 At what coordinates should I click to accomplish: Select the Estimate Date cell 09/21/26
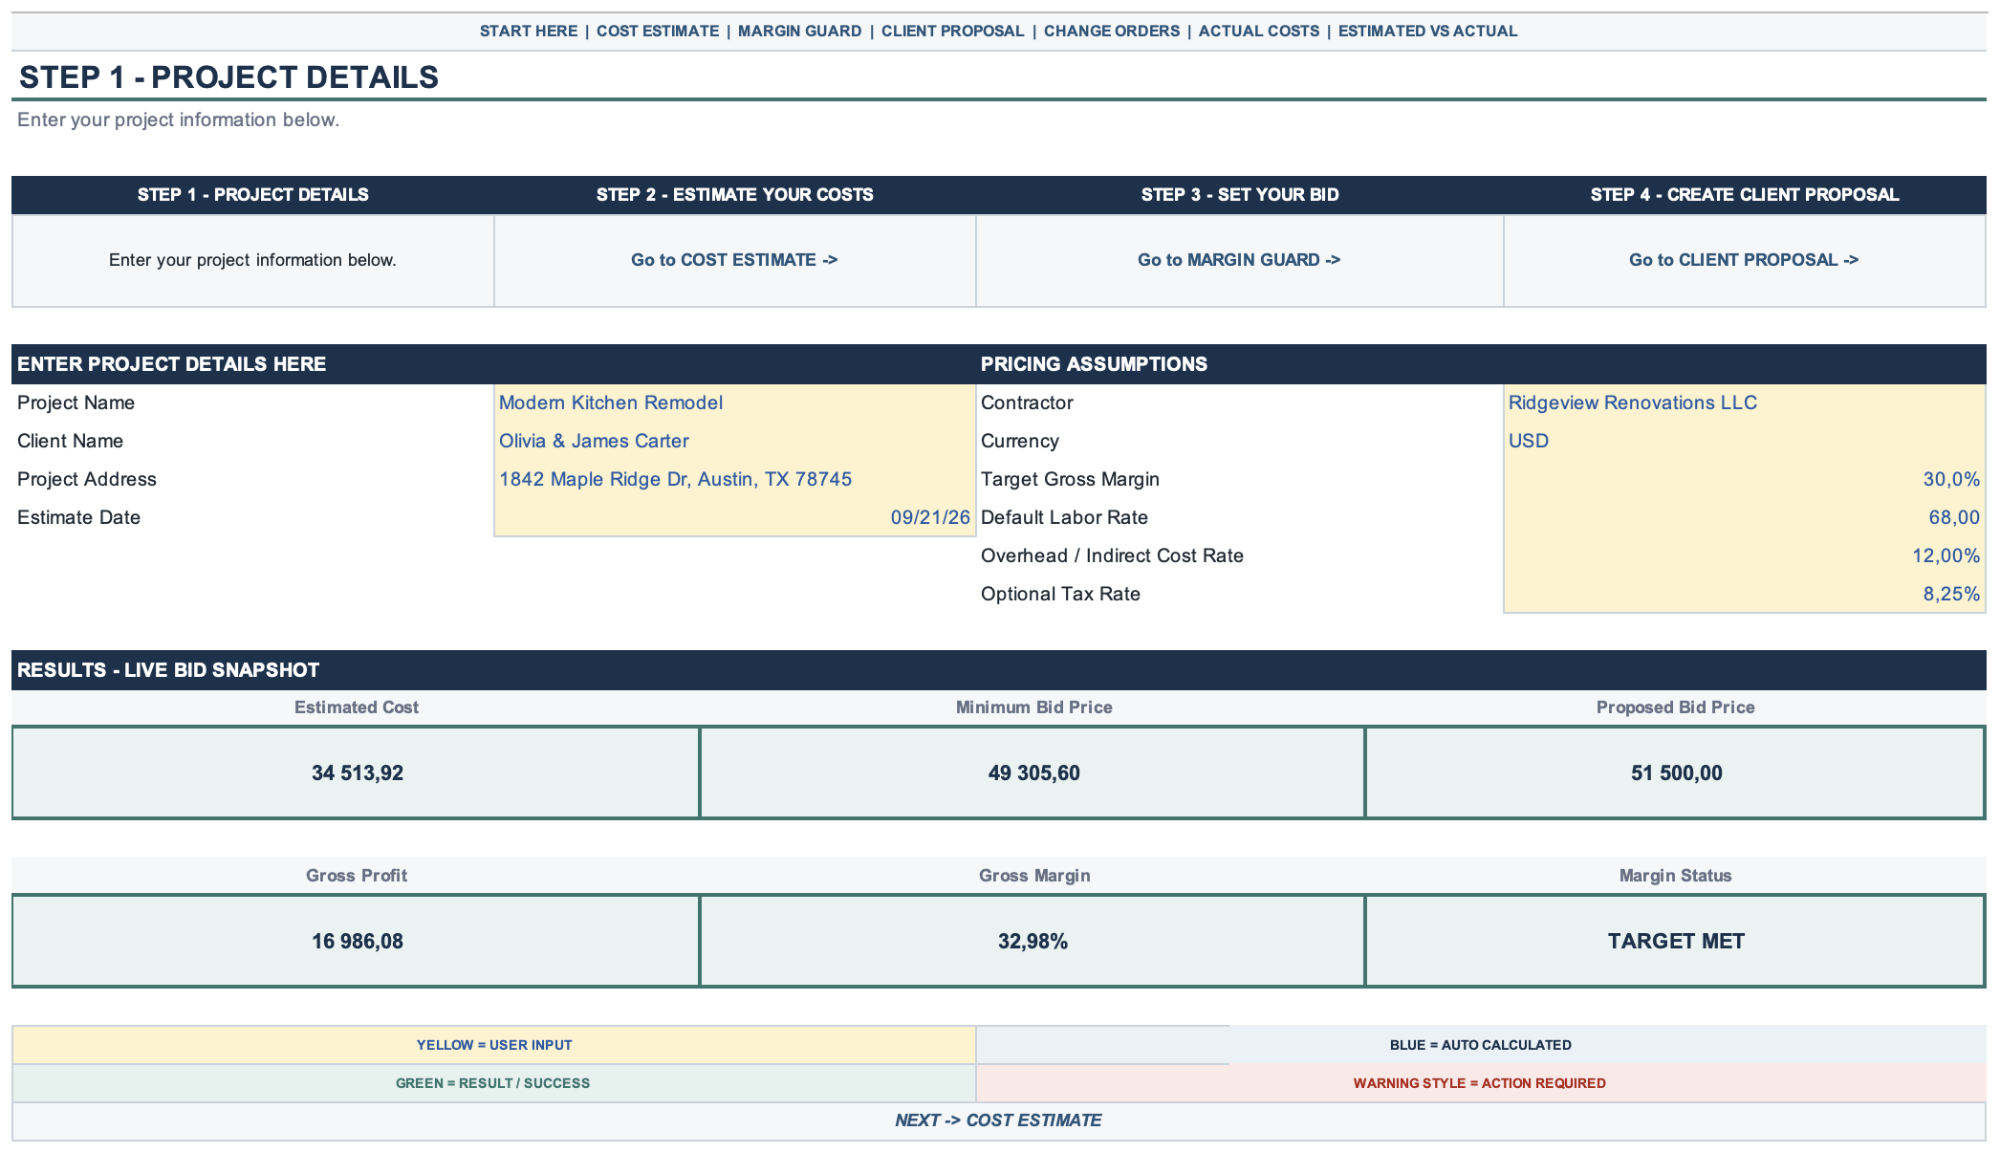(734, 517)
